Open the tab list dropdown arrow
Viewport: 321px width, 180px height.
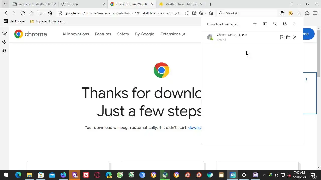[5, 4]
